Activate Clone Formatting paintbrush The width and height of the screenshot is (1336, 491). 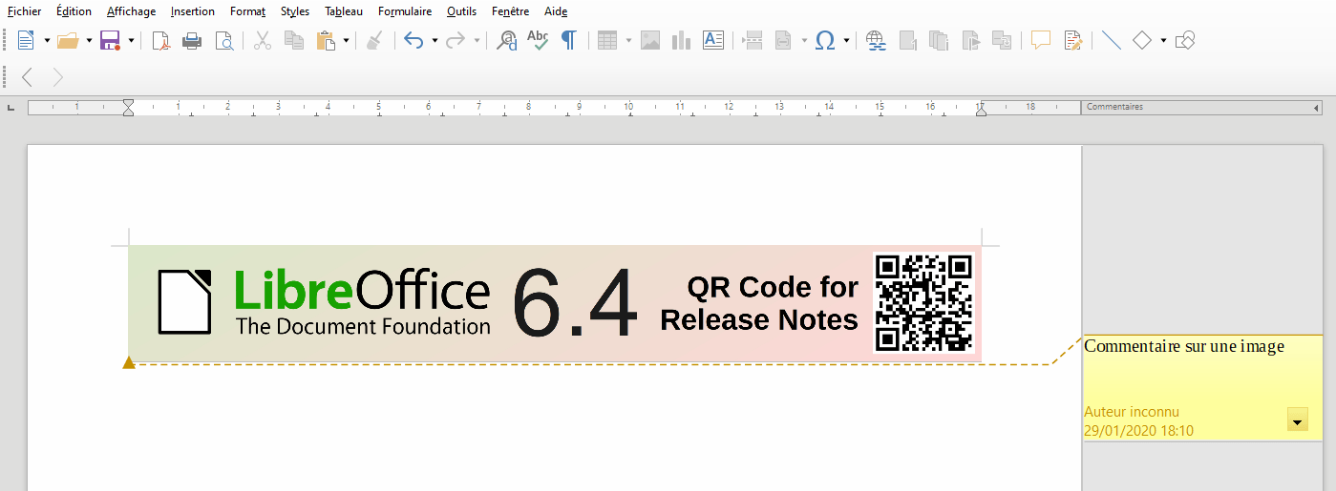pyautogui.click(x=375, y=40)
